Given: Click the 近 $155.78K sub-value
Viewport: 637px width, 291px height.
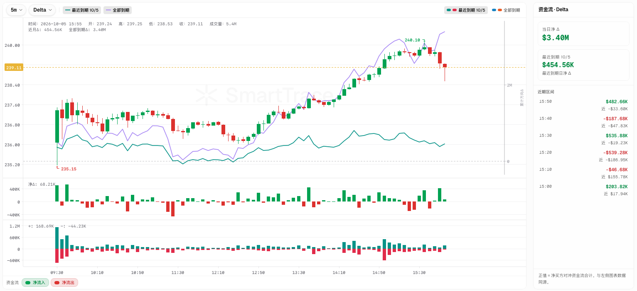Looking at the screenshot, I should pos(615,177).
